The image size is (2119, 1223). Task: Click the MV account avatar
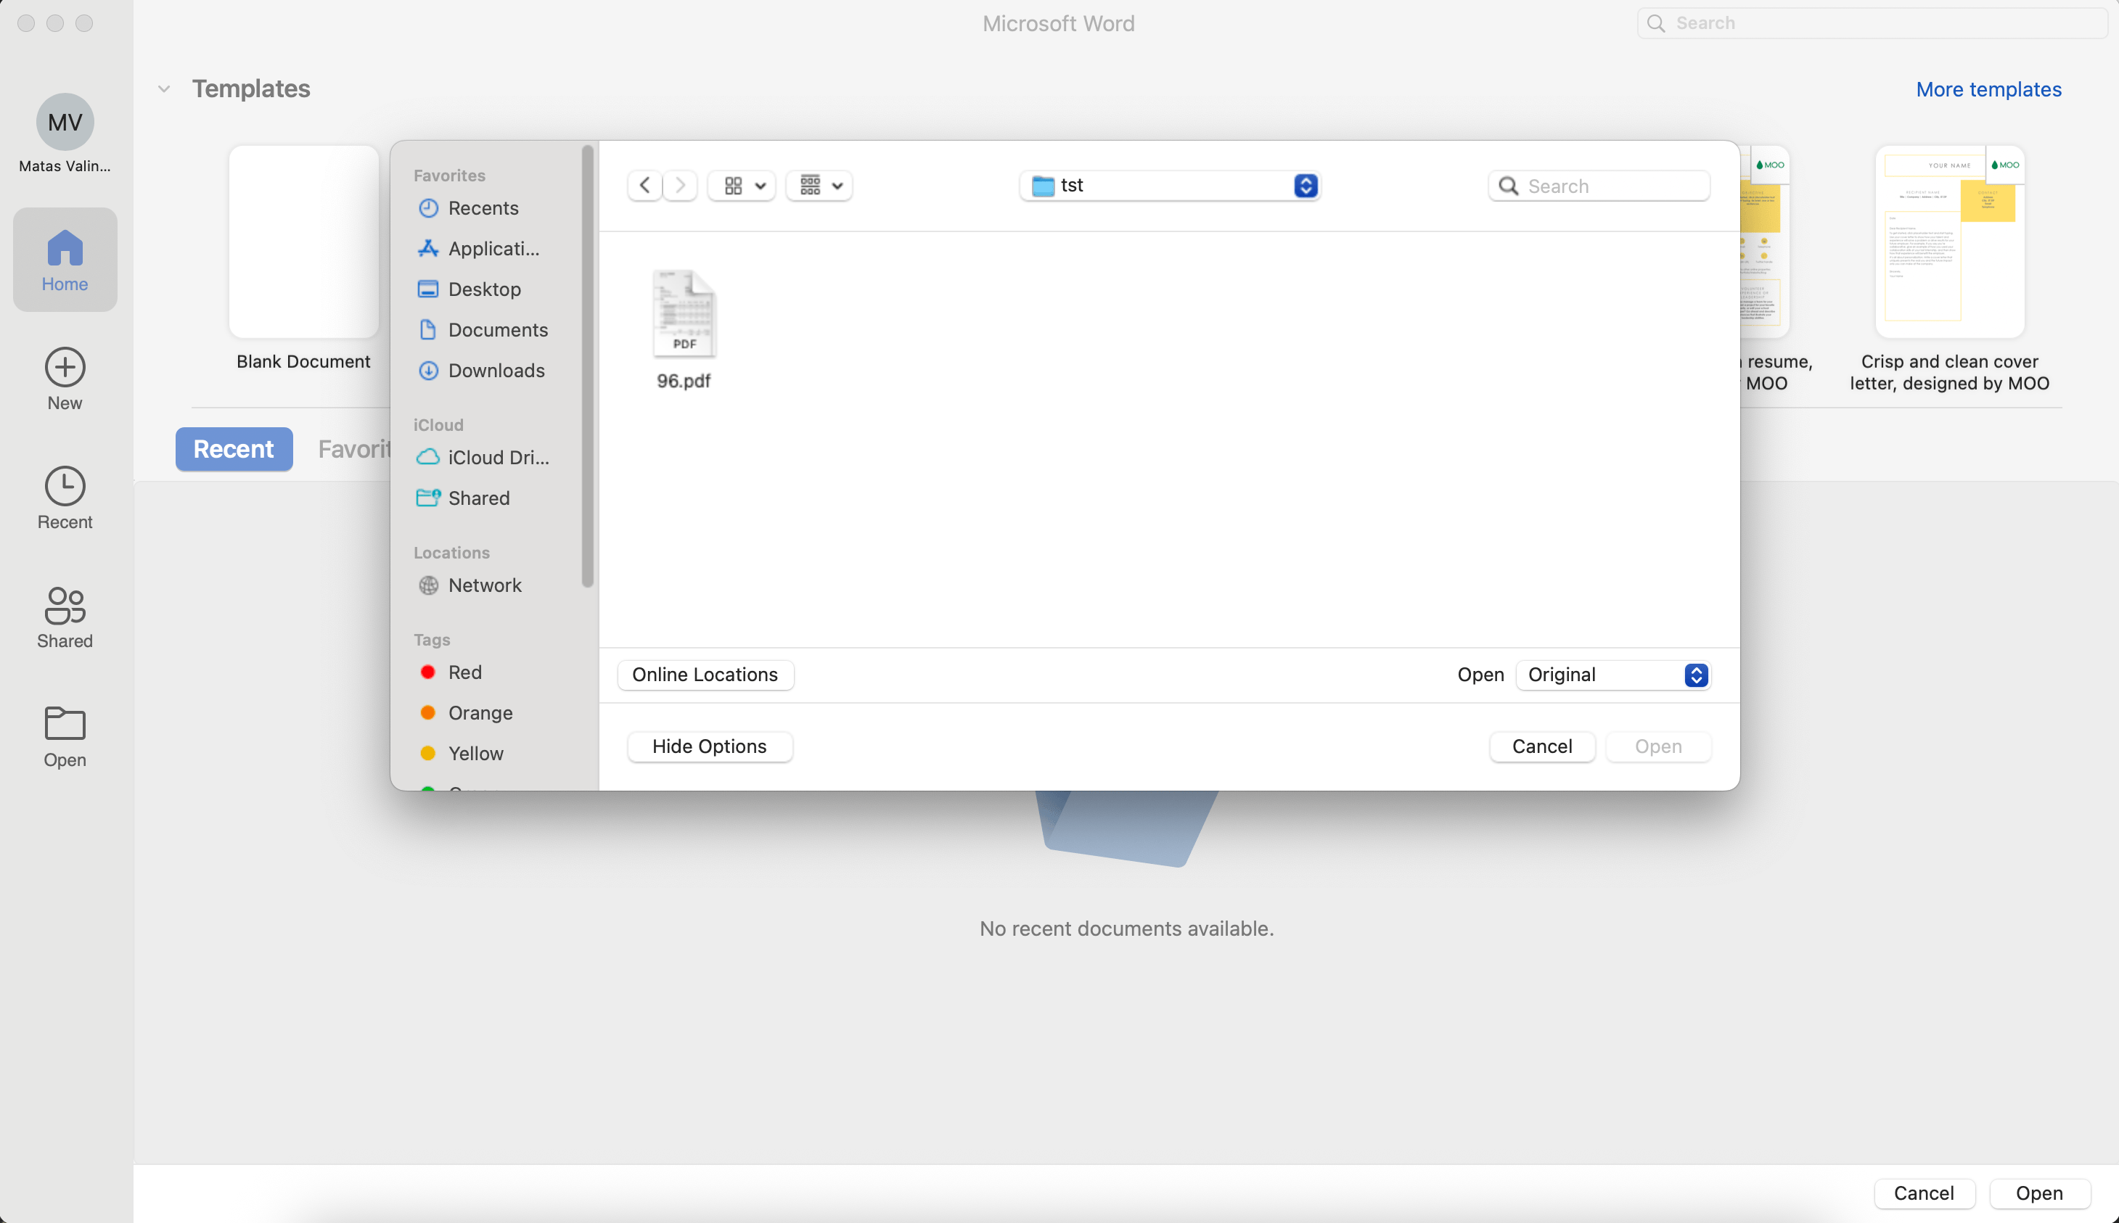coord(65,122)
